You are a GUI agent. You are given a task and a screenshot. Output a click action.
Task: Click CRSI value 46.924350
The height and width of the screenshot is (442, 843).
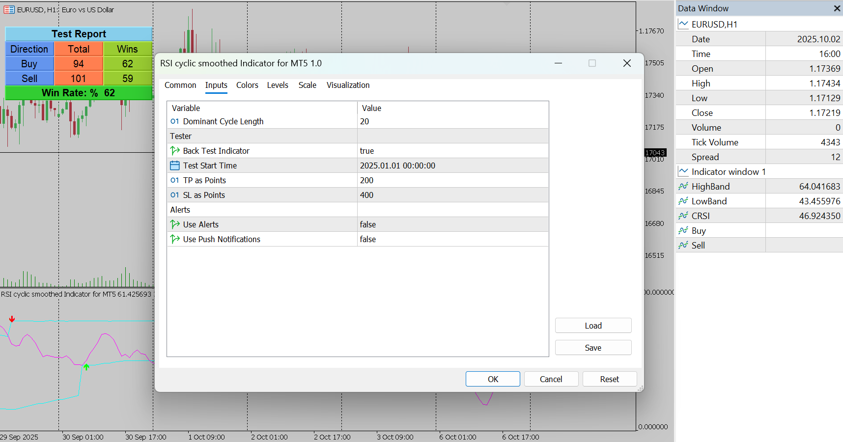coord(819,216)
